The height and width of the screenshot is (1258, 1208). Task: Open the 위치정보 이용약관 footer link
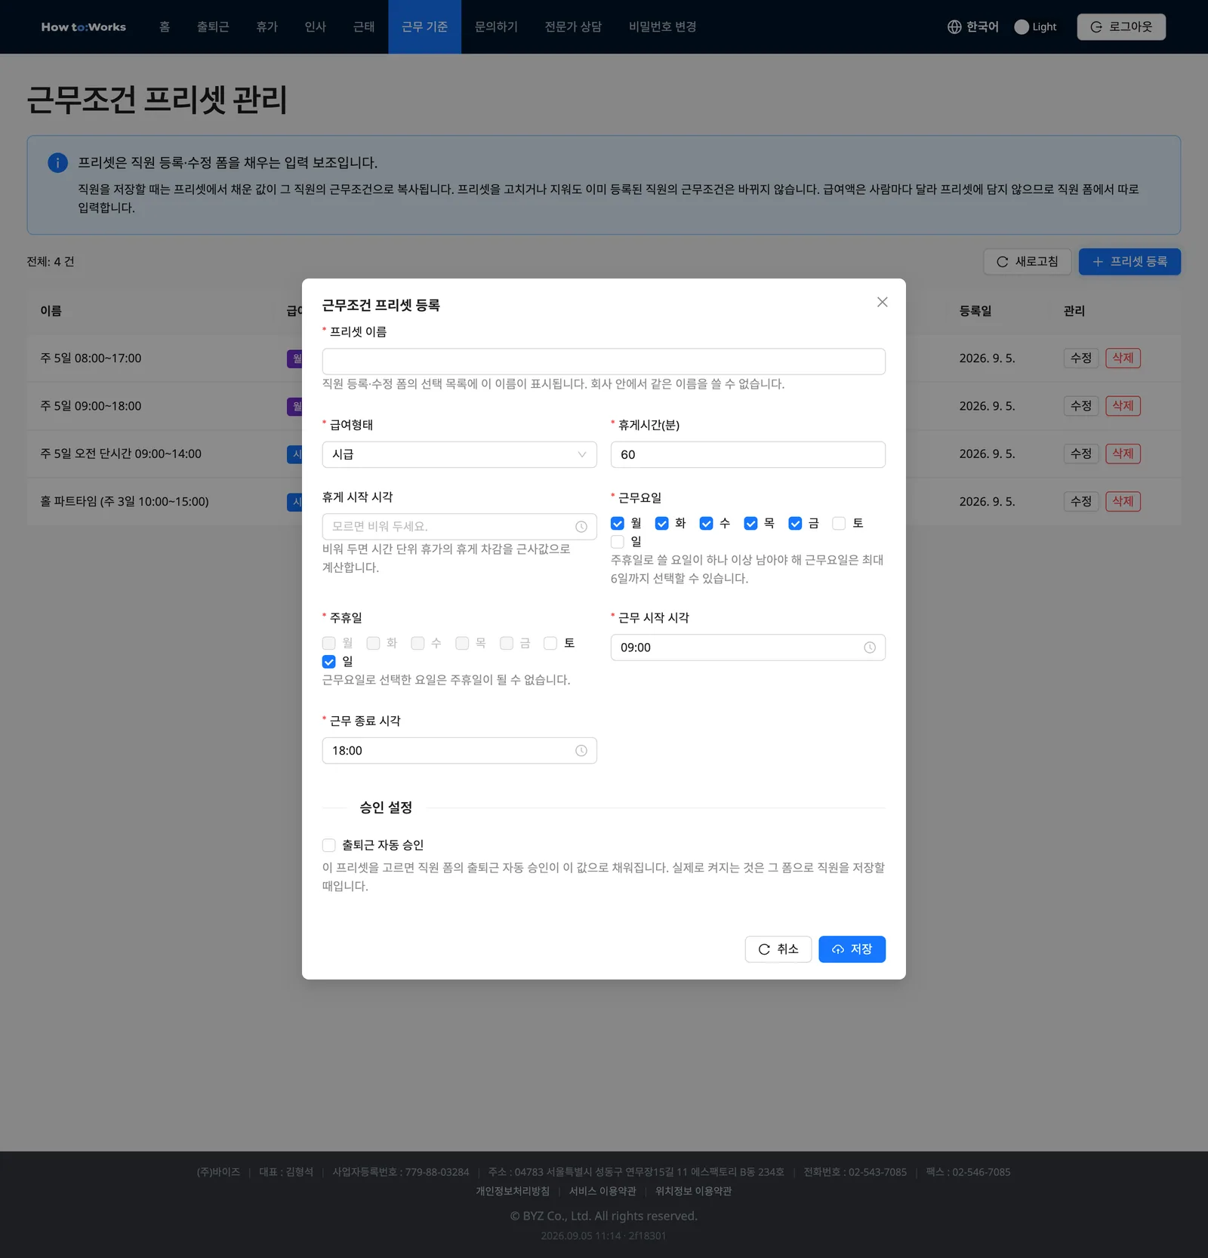[693, 1191]
